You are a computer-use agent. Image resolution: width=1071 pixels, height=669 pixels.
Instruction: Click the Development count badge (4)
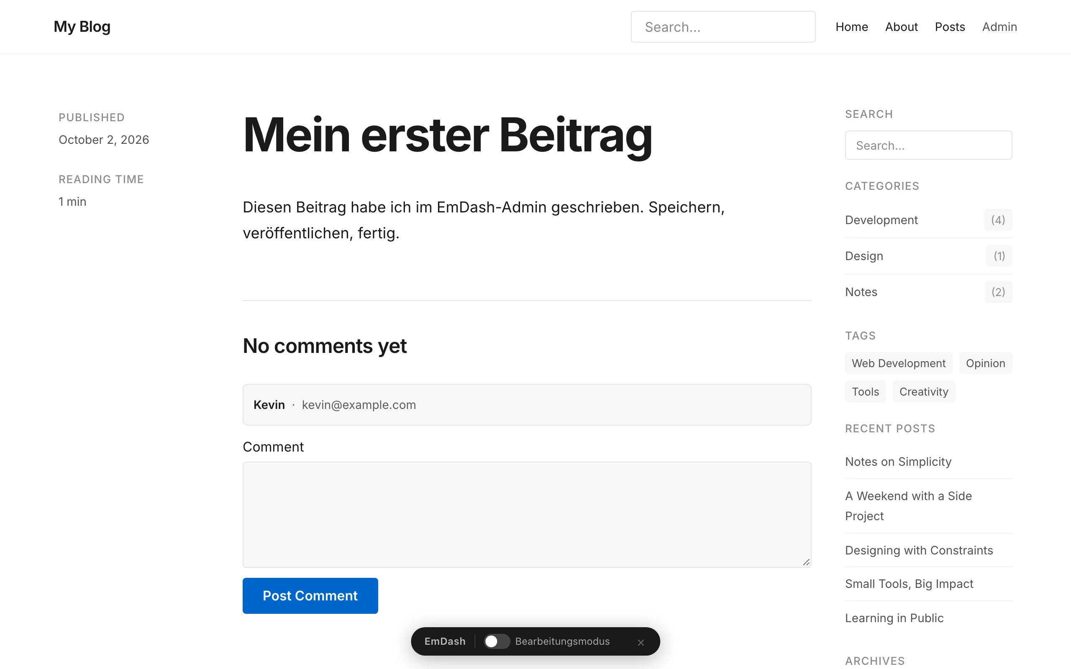tap(997, 220)
